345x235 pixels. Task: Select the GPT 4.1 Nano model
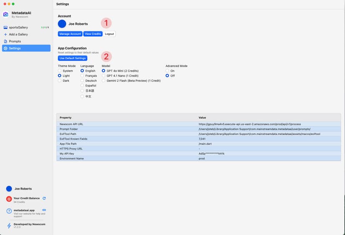click(104, 76)
